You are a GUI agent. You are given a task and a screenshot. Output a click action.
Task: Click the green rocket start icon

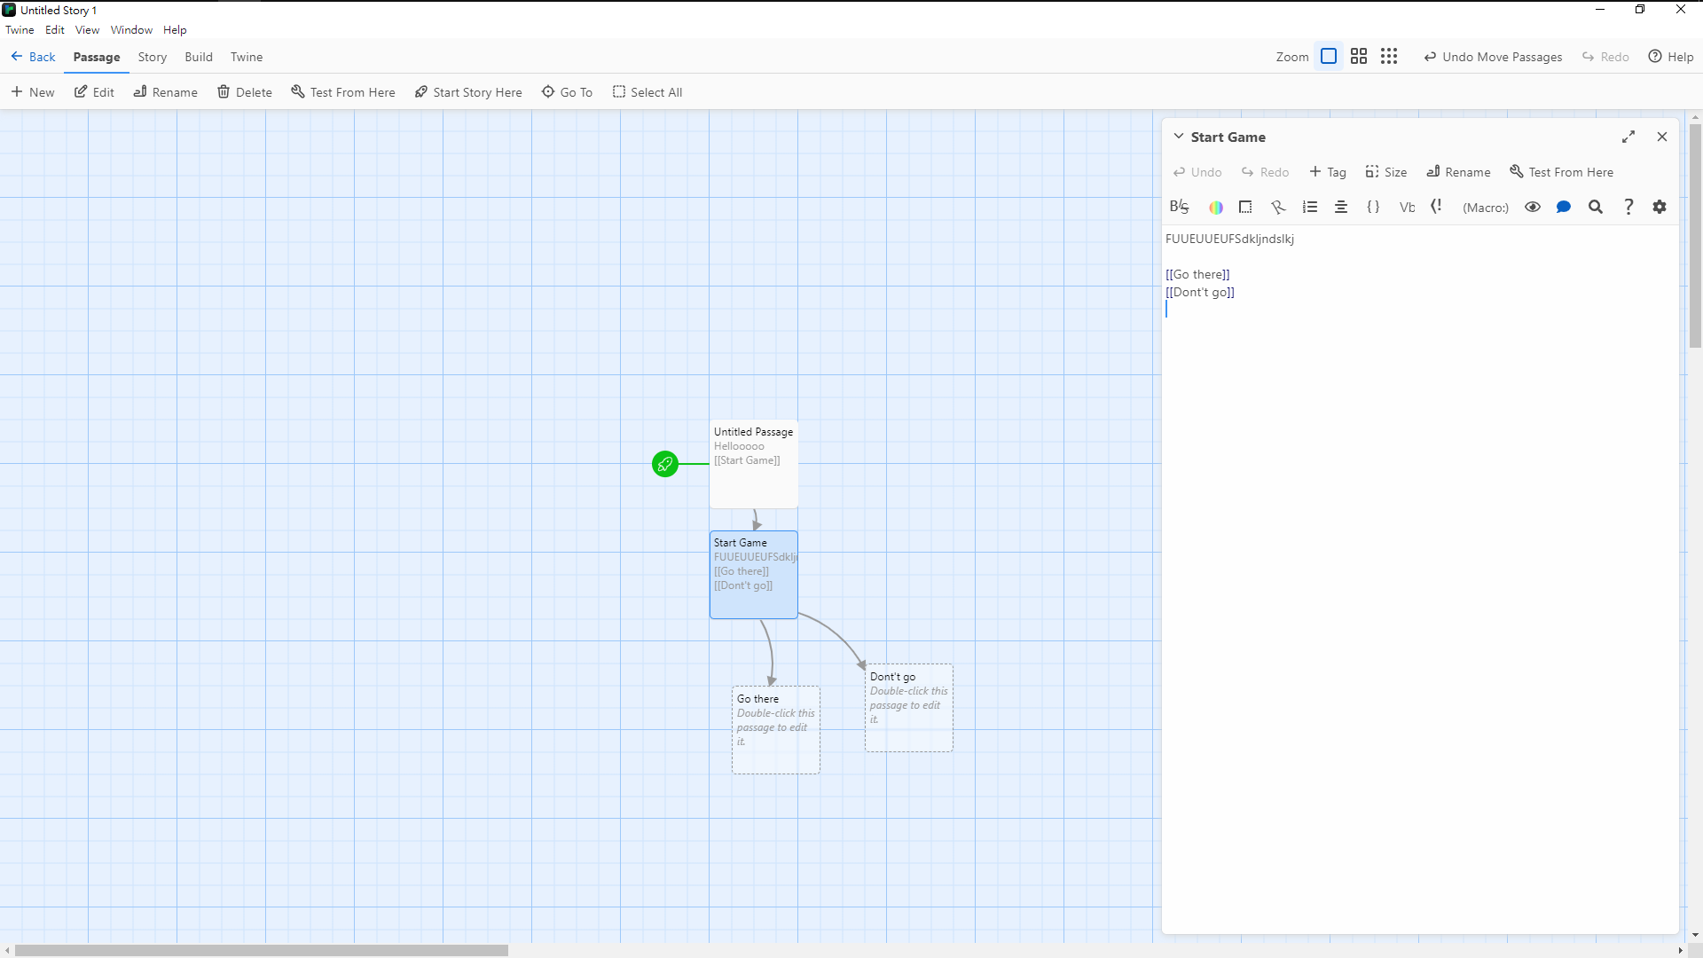665,464
